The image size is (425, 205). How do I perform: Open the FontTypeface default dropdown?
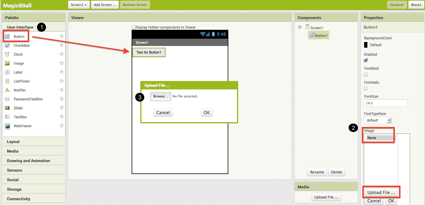[378, 120]
